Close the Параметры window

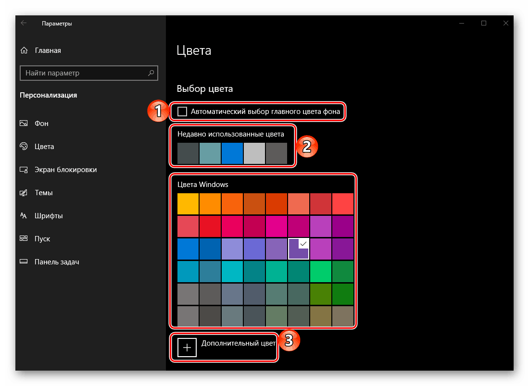point(505,23)
